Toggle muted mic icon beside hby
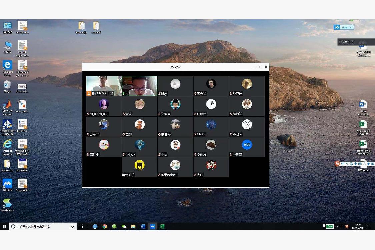The width and height of the screenshot is (375, 250). point(159,94)
